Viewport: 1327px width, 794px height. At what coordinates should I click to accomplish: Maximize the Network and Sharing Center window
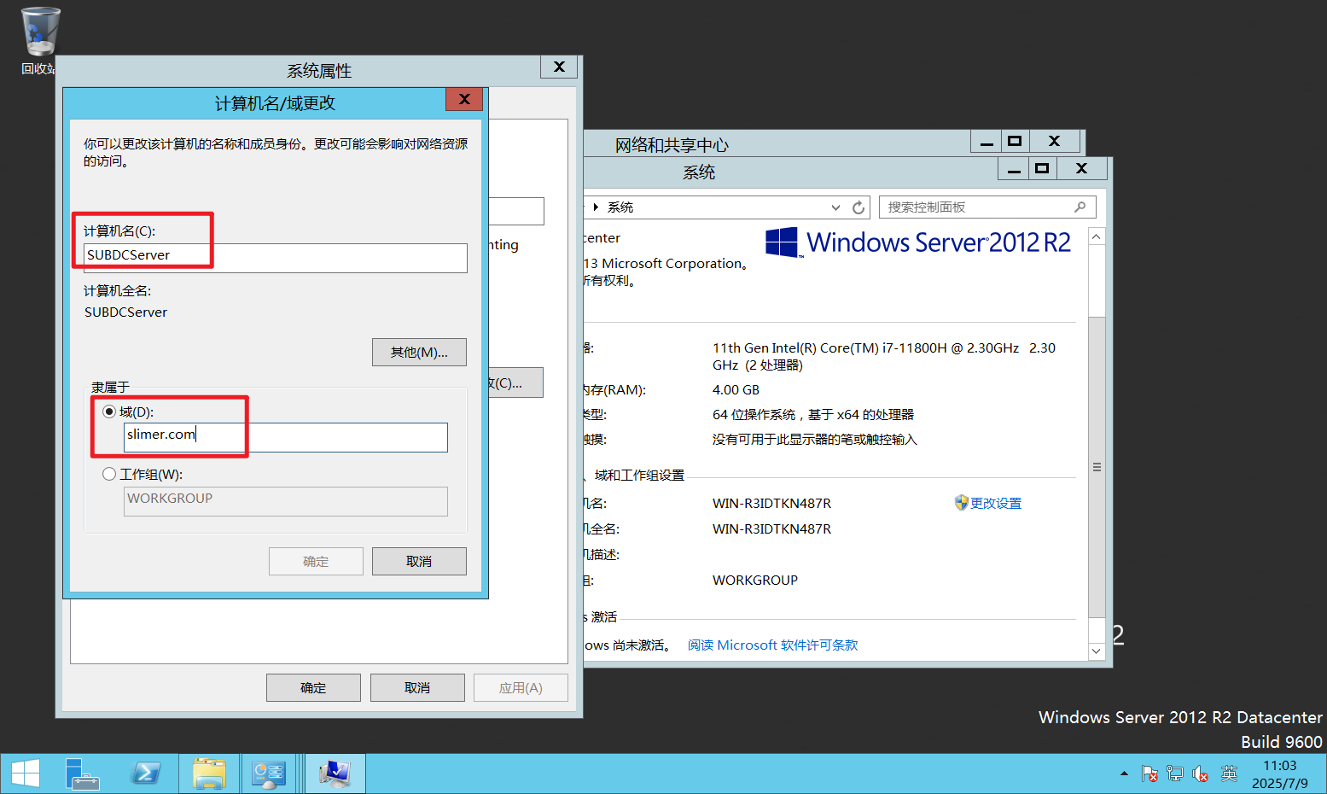point(1015,141)
